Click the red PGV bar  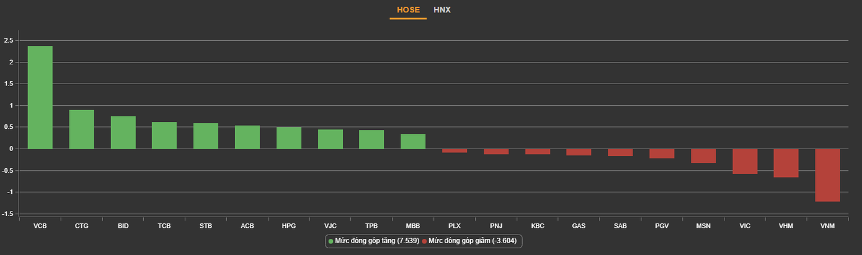(662, 153)
